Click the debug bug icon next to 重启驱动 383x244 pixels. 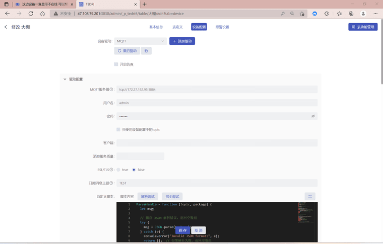[x=146, y=51]
